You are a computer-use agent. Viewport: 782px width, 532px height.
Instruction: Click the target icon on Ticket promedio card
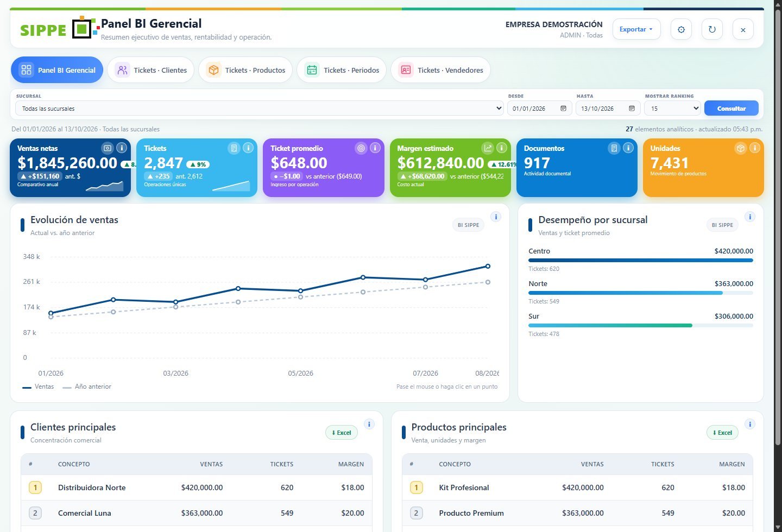[x=361, y=148]
